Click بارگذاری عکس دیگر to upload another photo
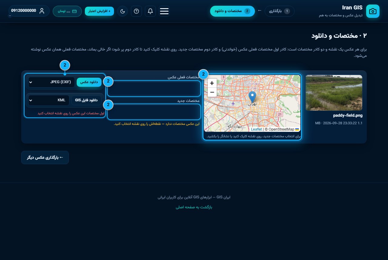Viewport: 388px width, 260px height. (45, 158)
